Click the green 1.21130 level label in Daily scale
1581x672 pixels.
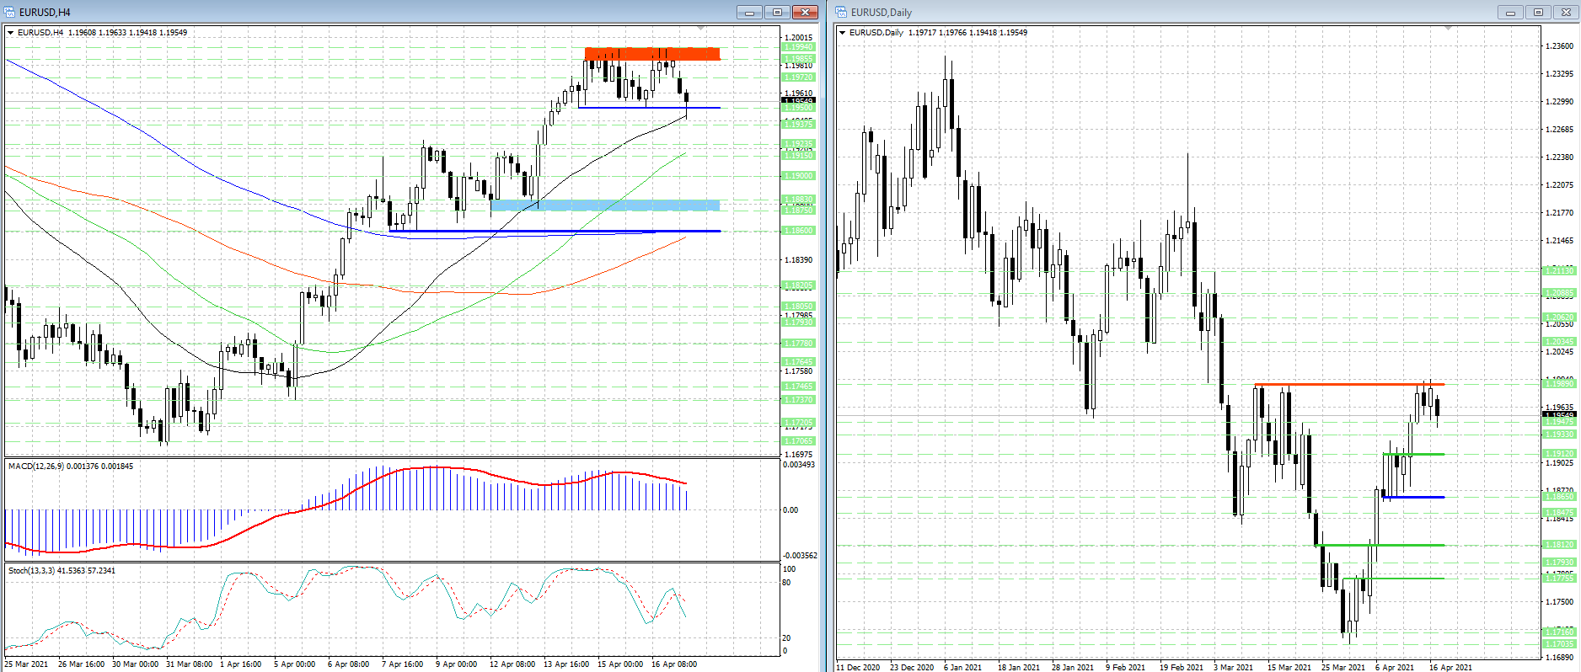pyautogui.click(x=1560, y=271)
